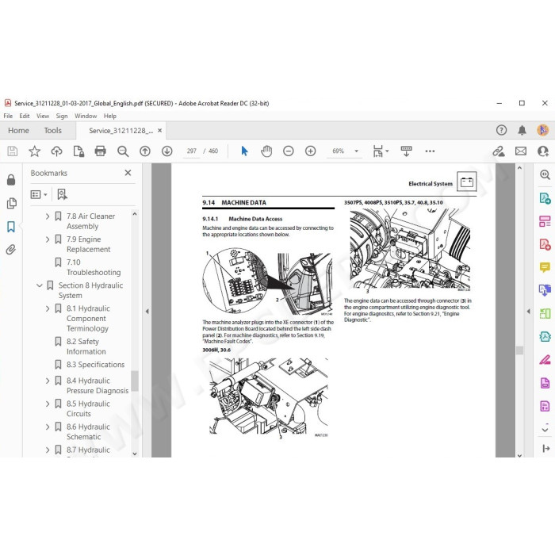
Task: Open the Protect file lock icon
Action: [78, 151]
